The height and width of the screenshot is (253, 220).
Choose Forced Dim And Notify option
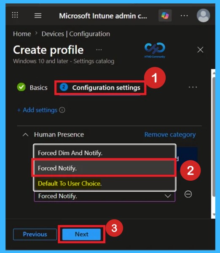[x=105, y=153]
